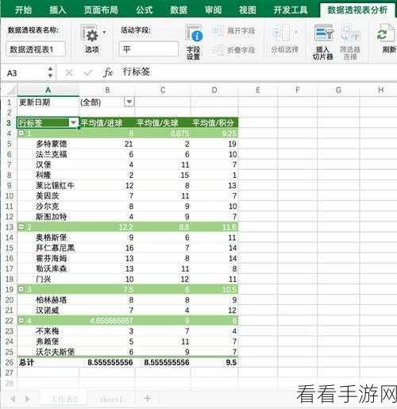Open the Field Settings (字段设置) icon
The height and width of the screenshot is (409, 397).
pyautogui.click(x=194, y=33)
